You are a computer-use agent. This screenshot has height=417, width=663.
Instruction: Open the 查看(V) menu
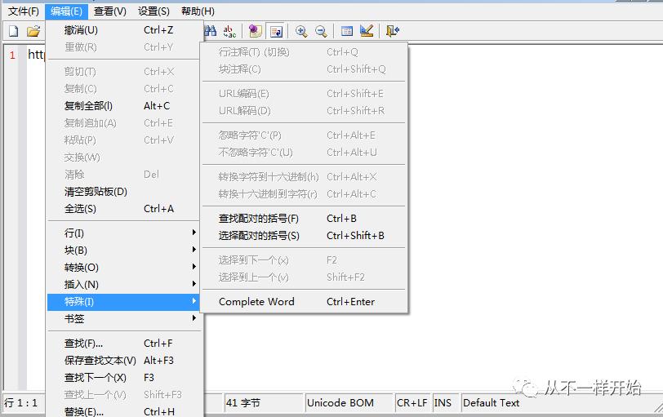click(x=110, y=11)
